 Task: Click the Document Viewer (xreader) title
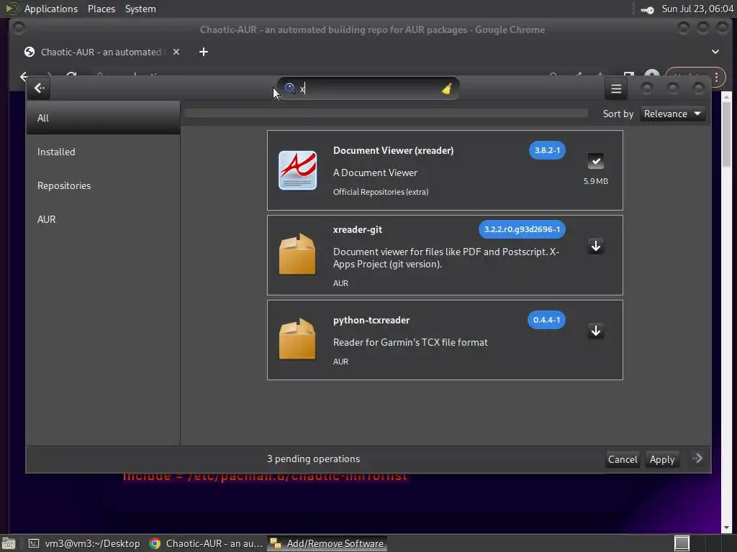pos(394,150)
